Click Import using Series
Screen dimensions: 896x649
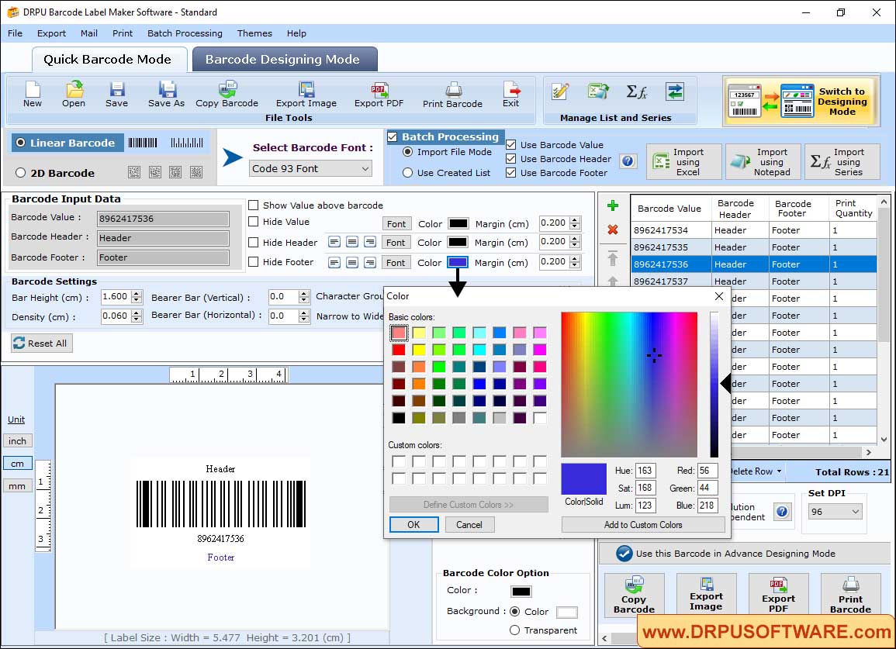[842, 162]
